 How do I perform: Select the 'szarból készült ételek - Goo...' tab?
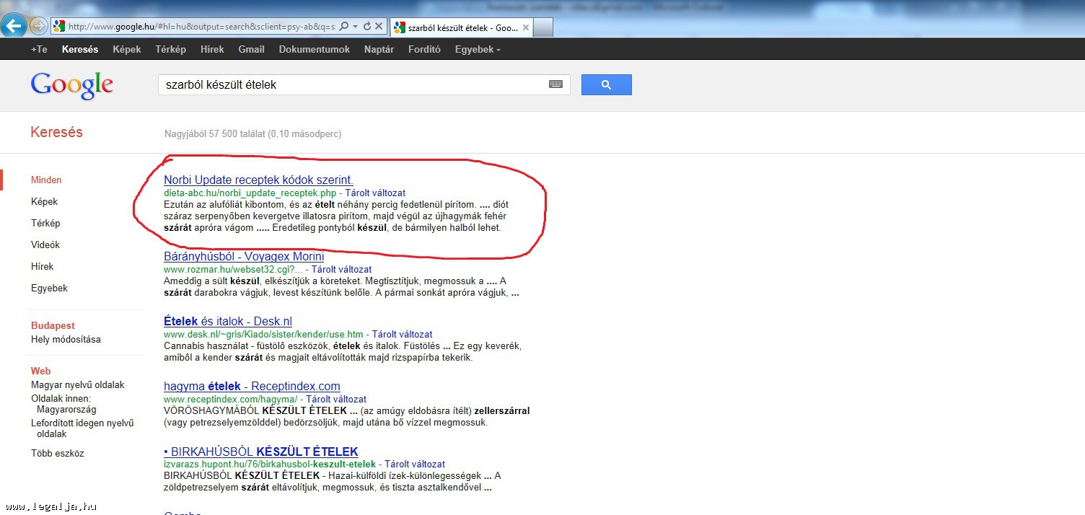point(462,28)
